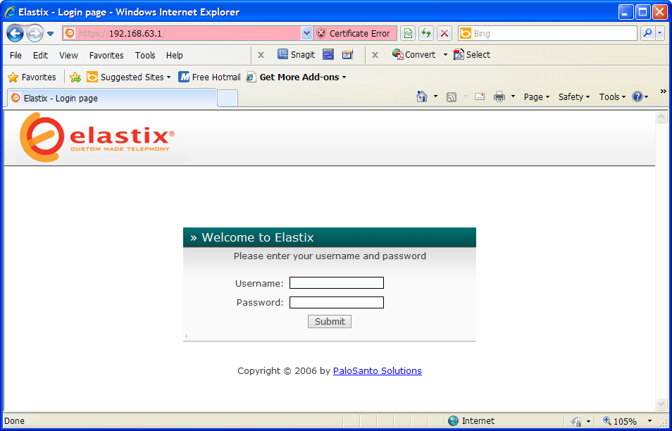Go back with the Back arrow button

(15, 33)
